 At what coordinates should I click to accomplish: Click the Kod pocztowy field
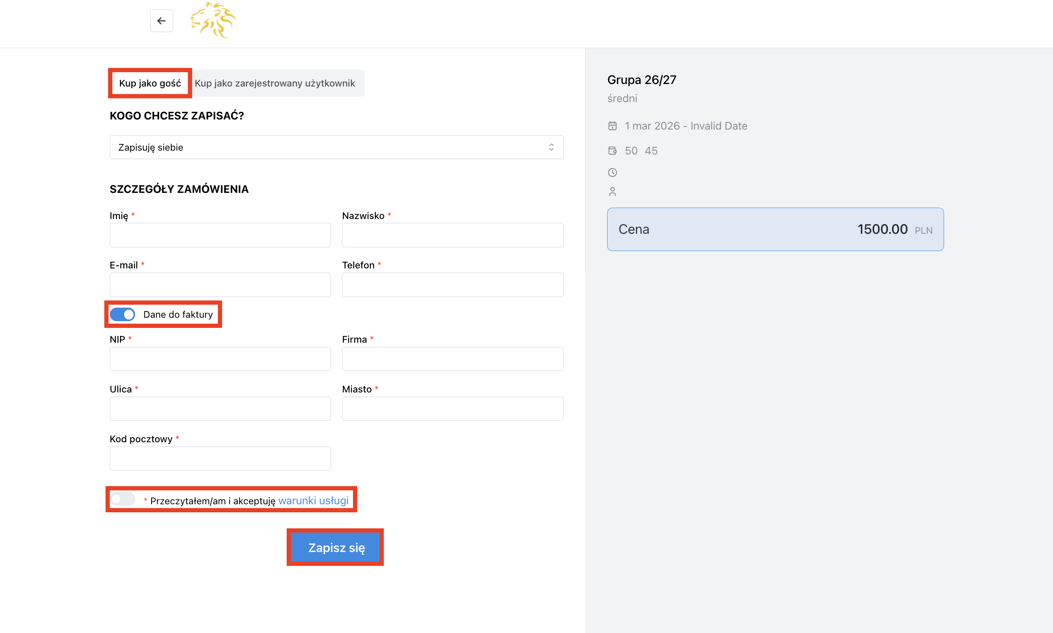coord(220,459)
